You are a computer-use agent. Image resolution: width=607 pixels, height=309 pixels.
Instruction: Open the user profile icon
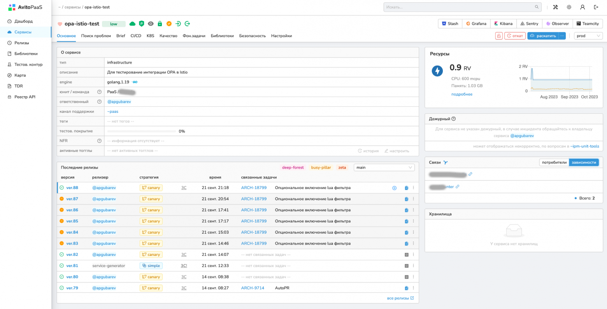(582, 7)
